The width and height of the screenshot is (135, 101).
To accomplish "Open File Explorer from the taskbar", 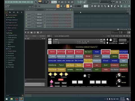I will click(x=12, y=99).
